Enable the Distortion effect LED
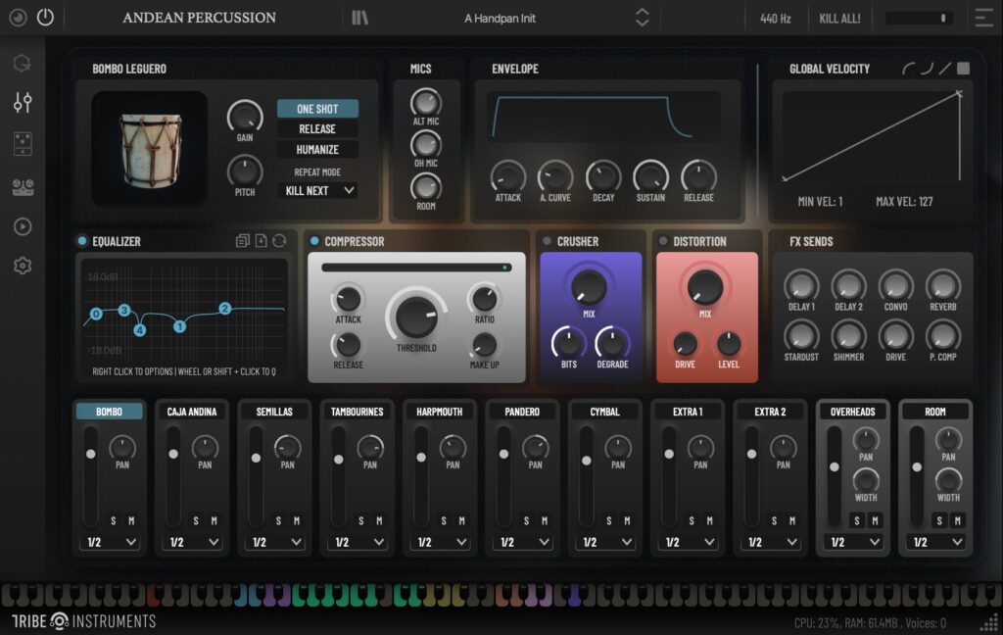1003x635 pixels. point(663,241)
